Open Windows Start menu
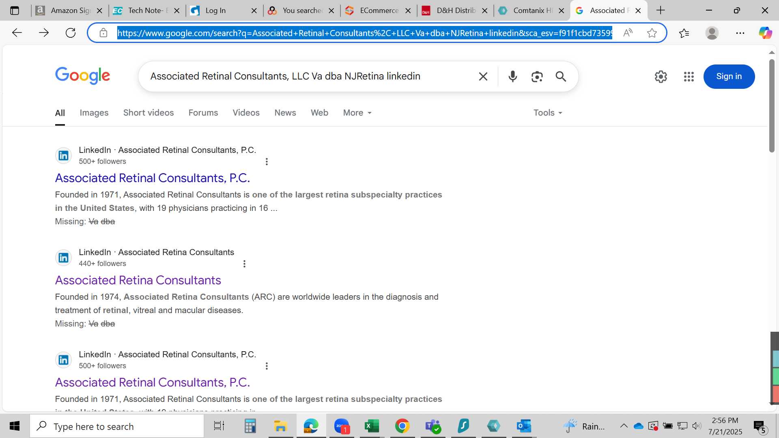779x438 pixels. [15, 426]
